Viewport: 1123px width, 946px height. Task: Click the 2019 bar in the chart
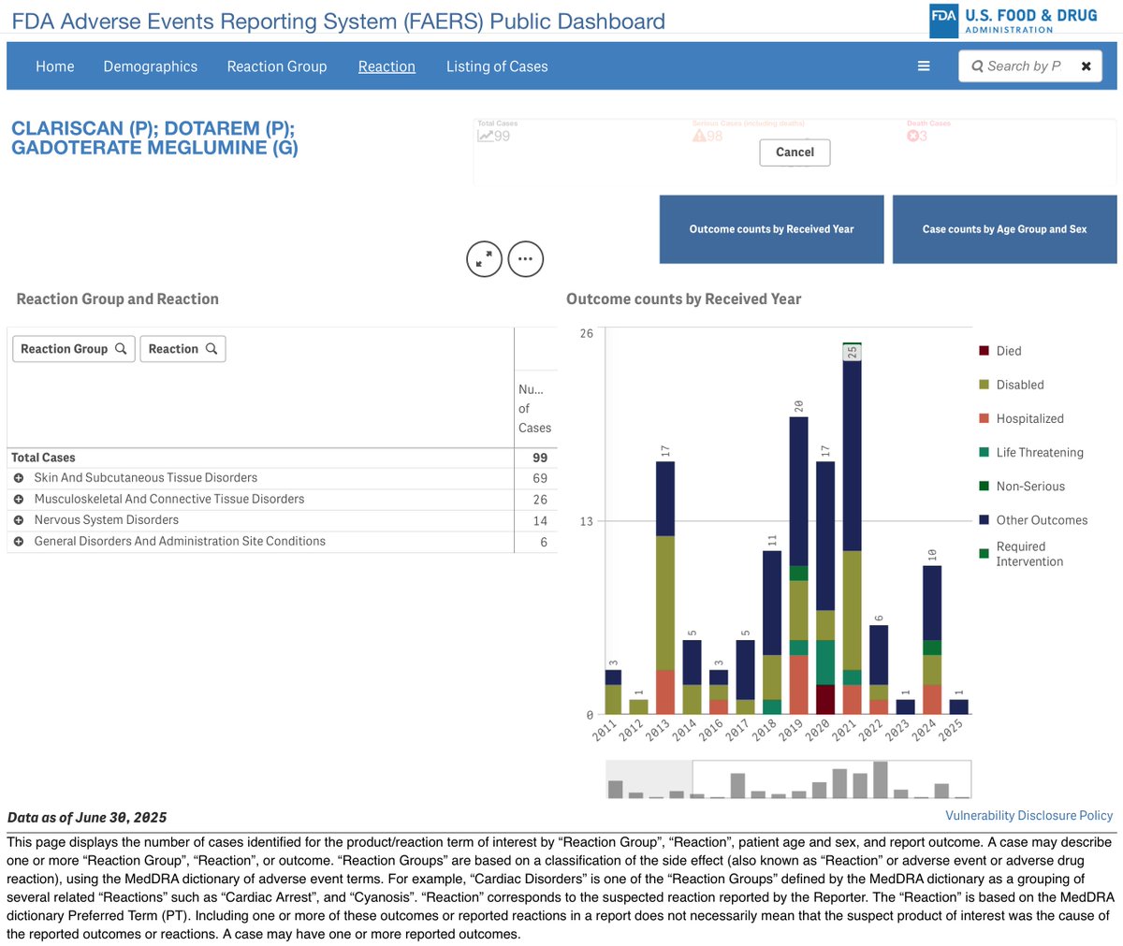(798, 565)
